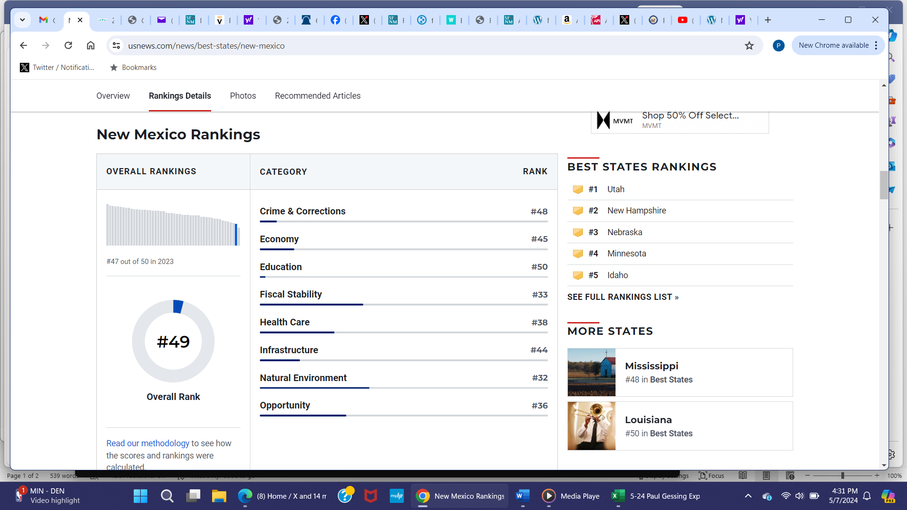
Task: Click the browser reload page icon
Action: tap(68, 45)
